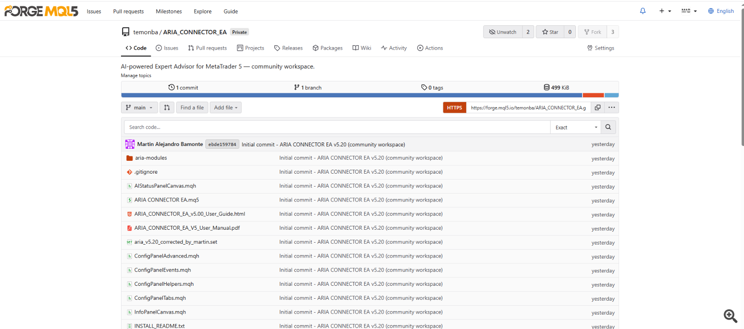Switch to the Projects tab

click(250, 48)
